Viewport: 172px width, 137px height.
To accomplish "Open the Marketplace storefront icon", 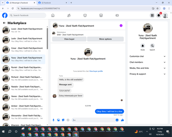I will click(101, 15).
